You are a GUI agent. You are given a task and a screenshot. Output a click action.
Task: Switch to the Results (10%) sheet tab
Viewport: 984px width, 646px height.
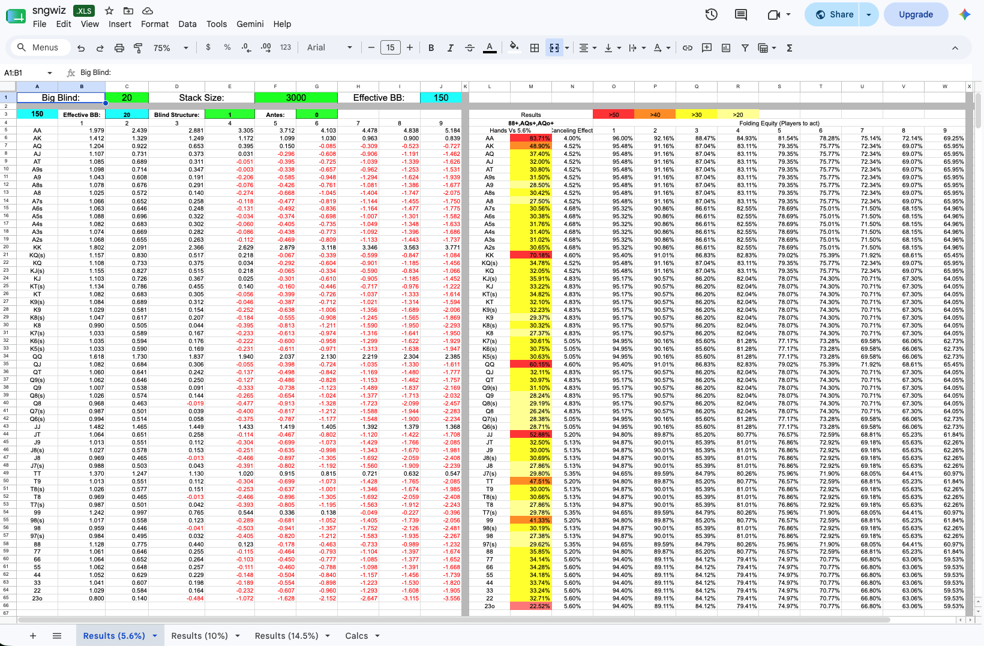pyautogui.click(x=200, y=636)
